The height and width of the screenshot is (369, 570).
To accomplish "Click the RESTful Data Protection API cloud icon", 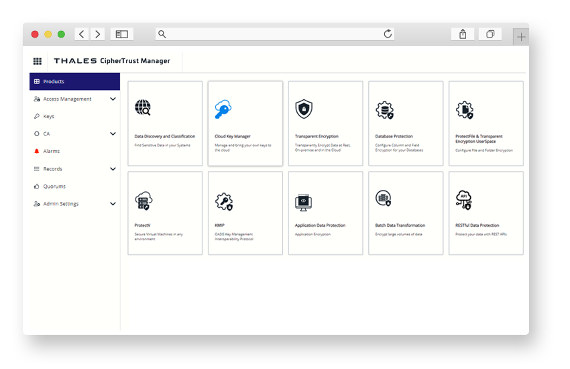I will (464, 200).
